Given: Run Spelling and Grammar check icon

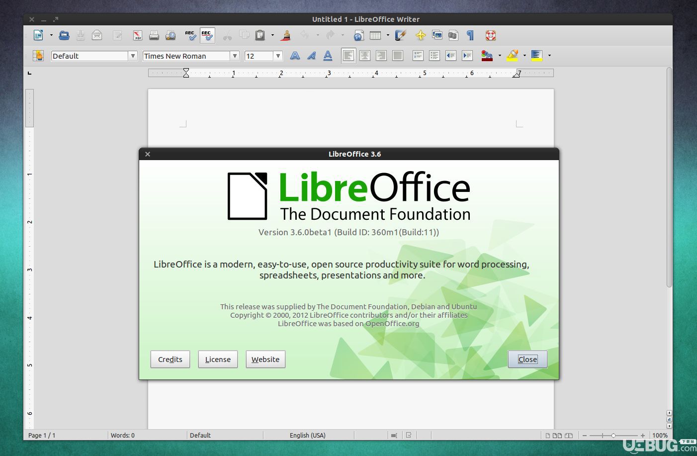Looking at the screenshot, I should point(190,35).
